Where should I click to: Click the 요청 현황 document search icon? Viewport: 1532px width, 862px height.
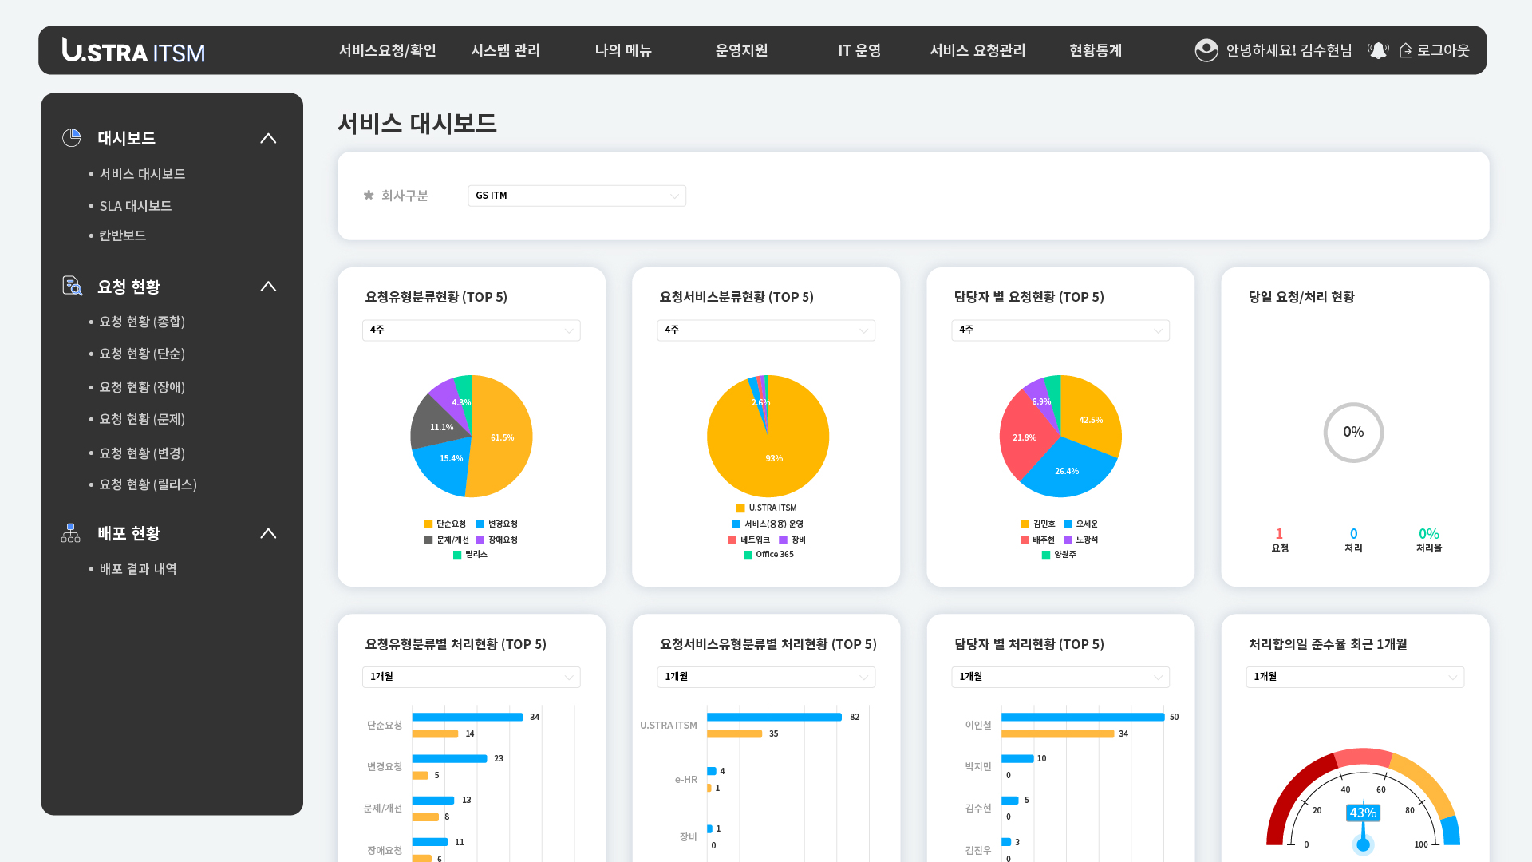coord(72,286)
